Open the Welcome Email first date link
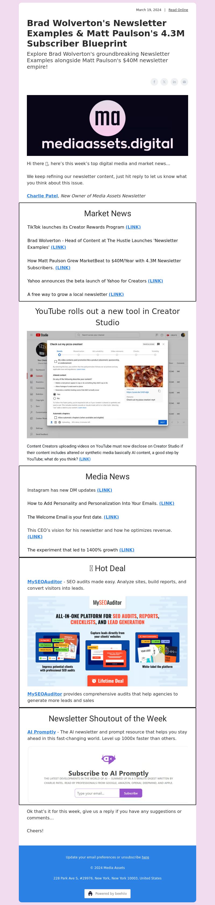The height and width of the screenshot is (905, 215). [111, 517]
